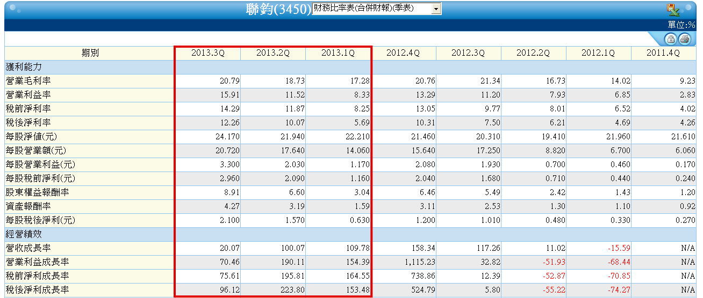Click the 109.78 revenue growth value
The width and height of the screenshot is (703, 298).
click(x=357, y=248)
